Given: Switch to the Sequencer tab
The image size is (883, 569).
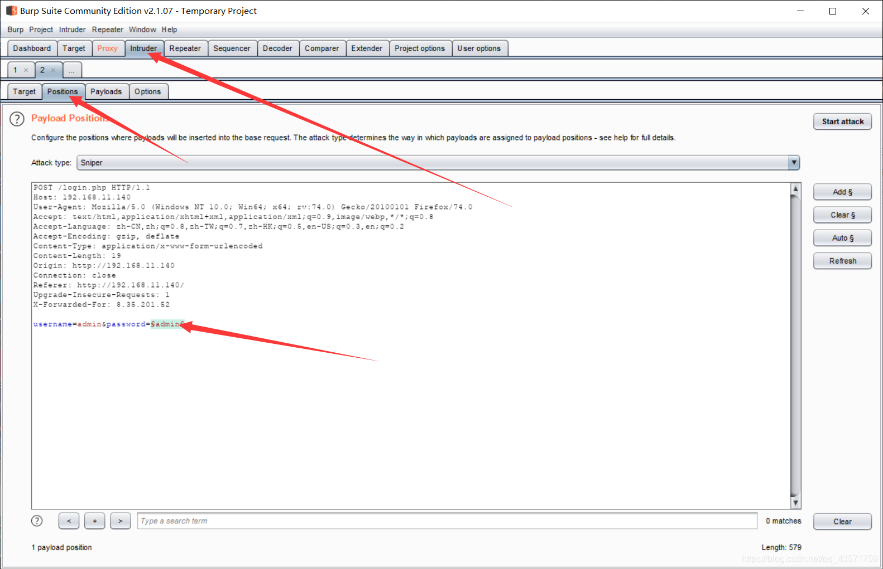Looking at the screenshot, I should coord(232,48).
